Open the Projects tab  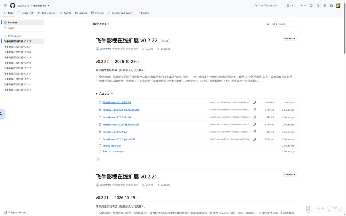pyautogui.click(x=97, y=13)
